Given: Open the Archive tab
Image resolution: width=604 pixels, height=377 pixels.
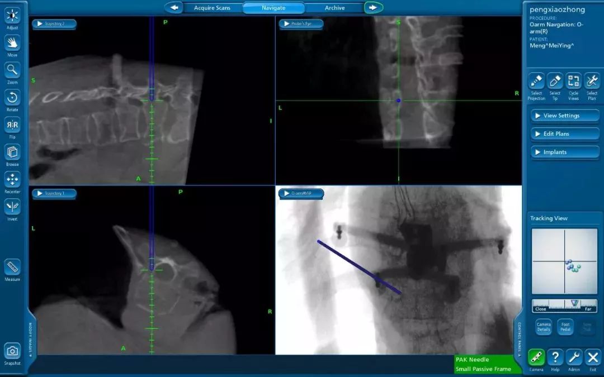Looking at the screenshot, I should [334, 8].
